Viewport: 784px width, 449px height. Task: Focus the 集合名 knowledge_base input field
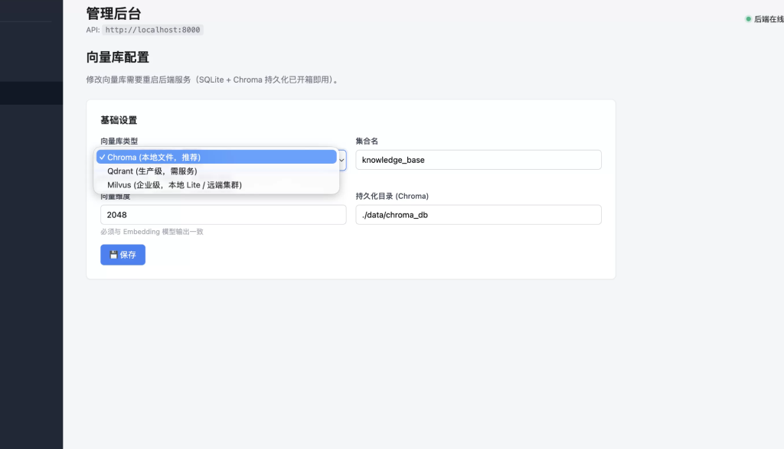pyautogui.click(x=479, y=160)
